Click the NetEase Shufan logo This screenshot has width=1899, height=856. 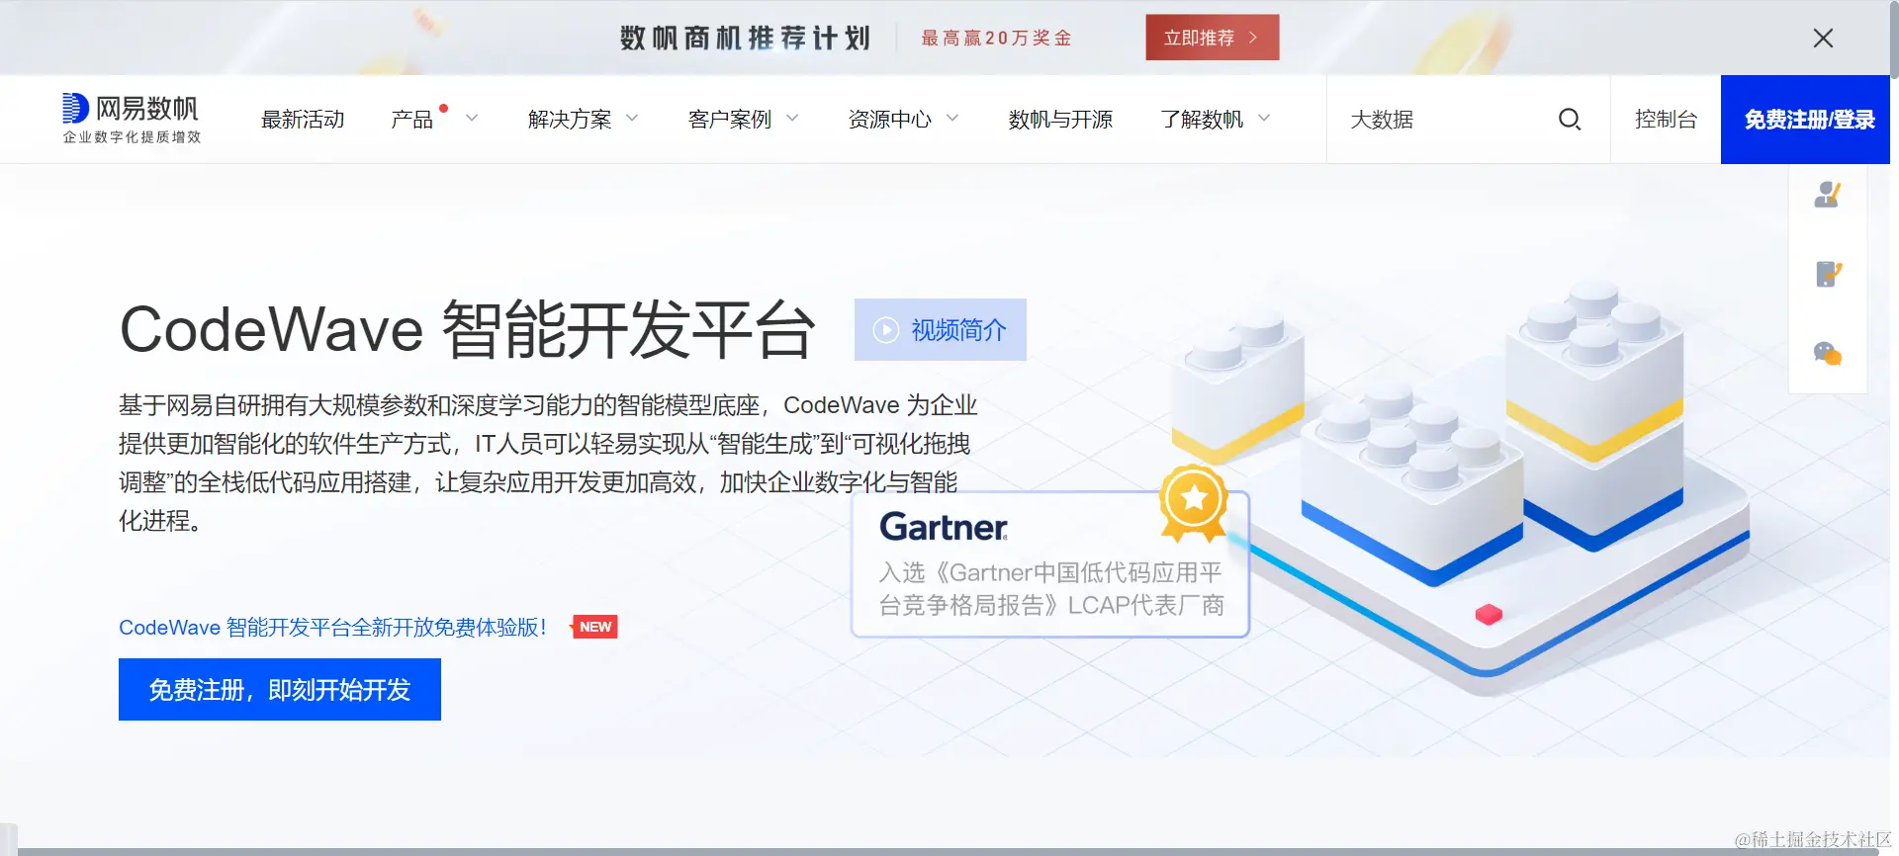click(x=131, y=119)
